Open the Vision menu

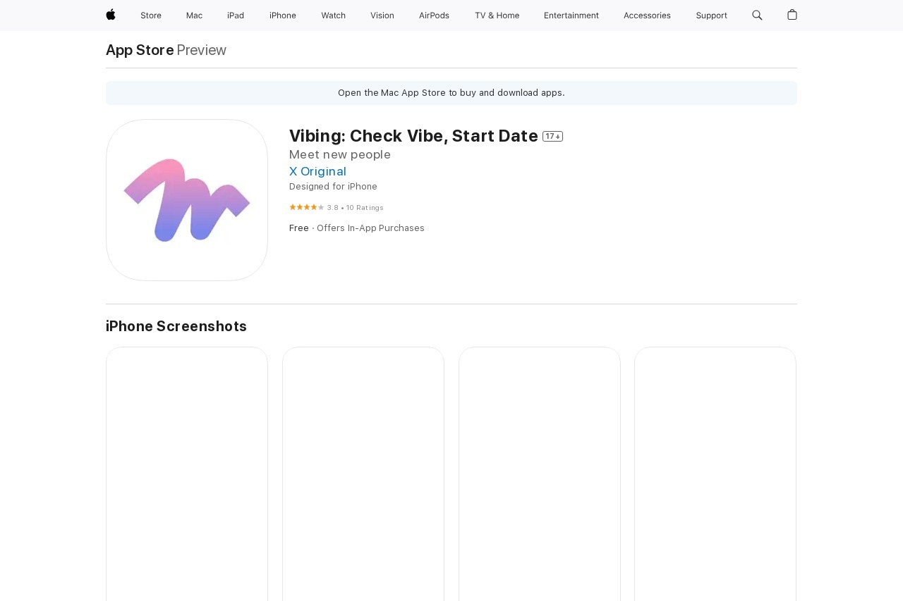[382, 16]
